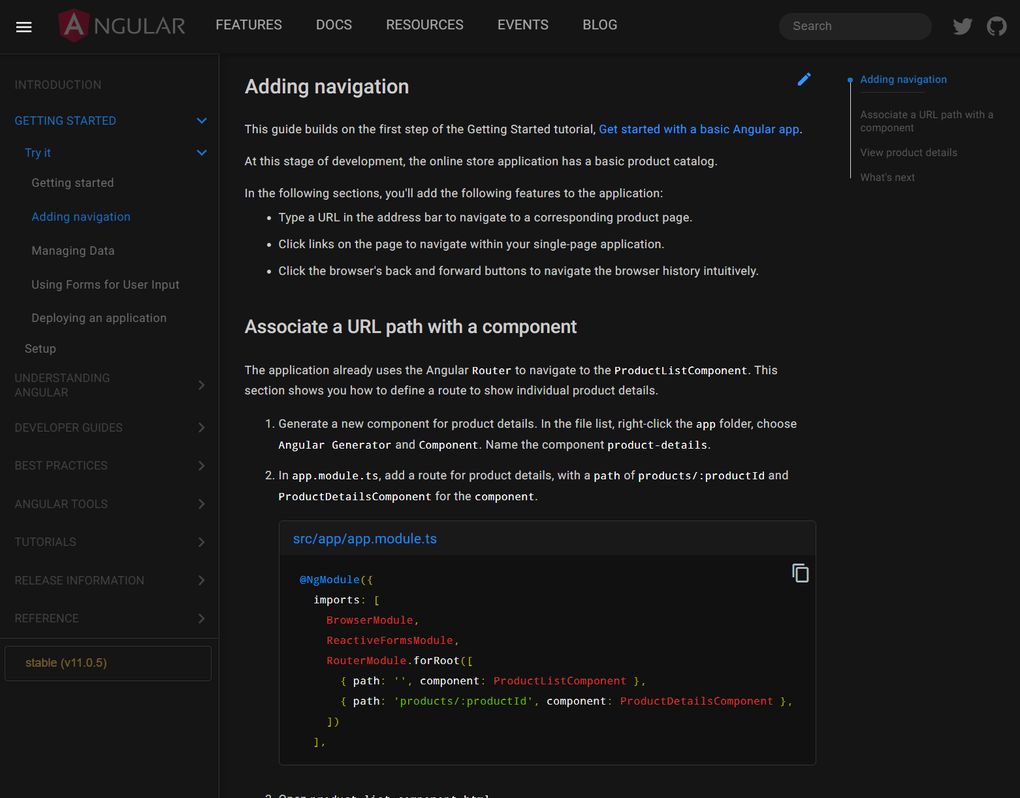This screenshot has width=1020, height=798.
Task: Jump to View product details section
Action: coord(908,152)
